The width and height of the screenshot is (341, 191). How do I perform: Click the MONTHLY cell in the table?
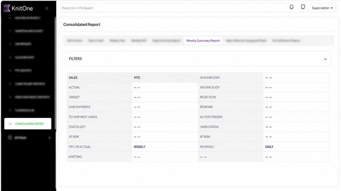(x=207, y=147)
